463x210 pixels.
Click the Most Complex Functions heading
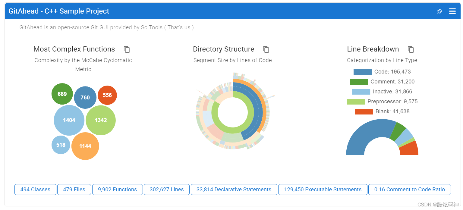(74, 49)
